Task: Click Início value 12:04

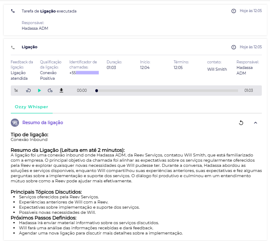Action: (x=144, y=68)
